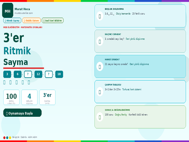Click the Sonuç & Değerlendirme card icon
The height and width of the screenshot is (142, 189).
pos(100,117)
